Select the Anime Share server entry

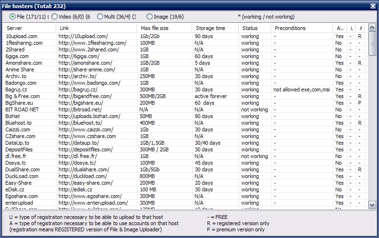tap(20, 69)
